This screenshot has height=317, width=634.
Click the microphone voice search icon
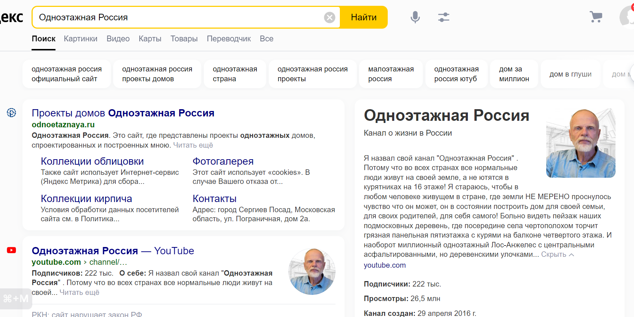coord(415,17)
